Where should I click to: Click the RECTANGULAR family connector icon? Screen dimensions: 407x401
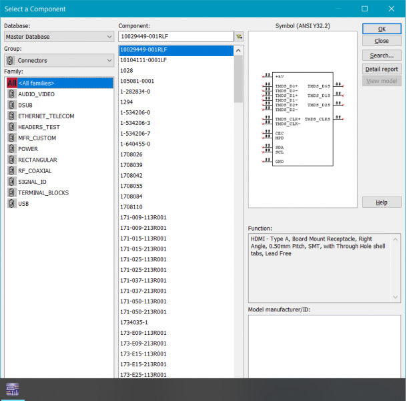click(x=11, y=160)
